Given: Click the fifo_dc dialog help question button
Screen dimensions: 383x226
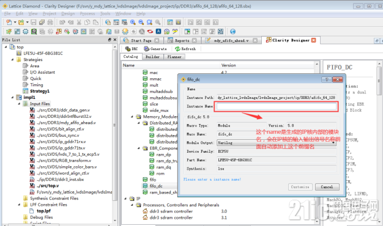Looking at the screenshot, I should (327, 79).
